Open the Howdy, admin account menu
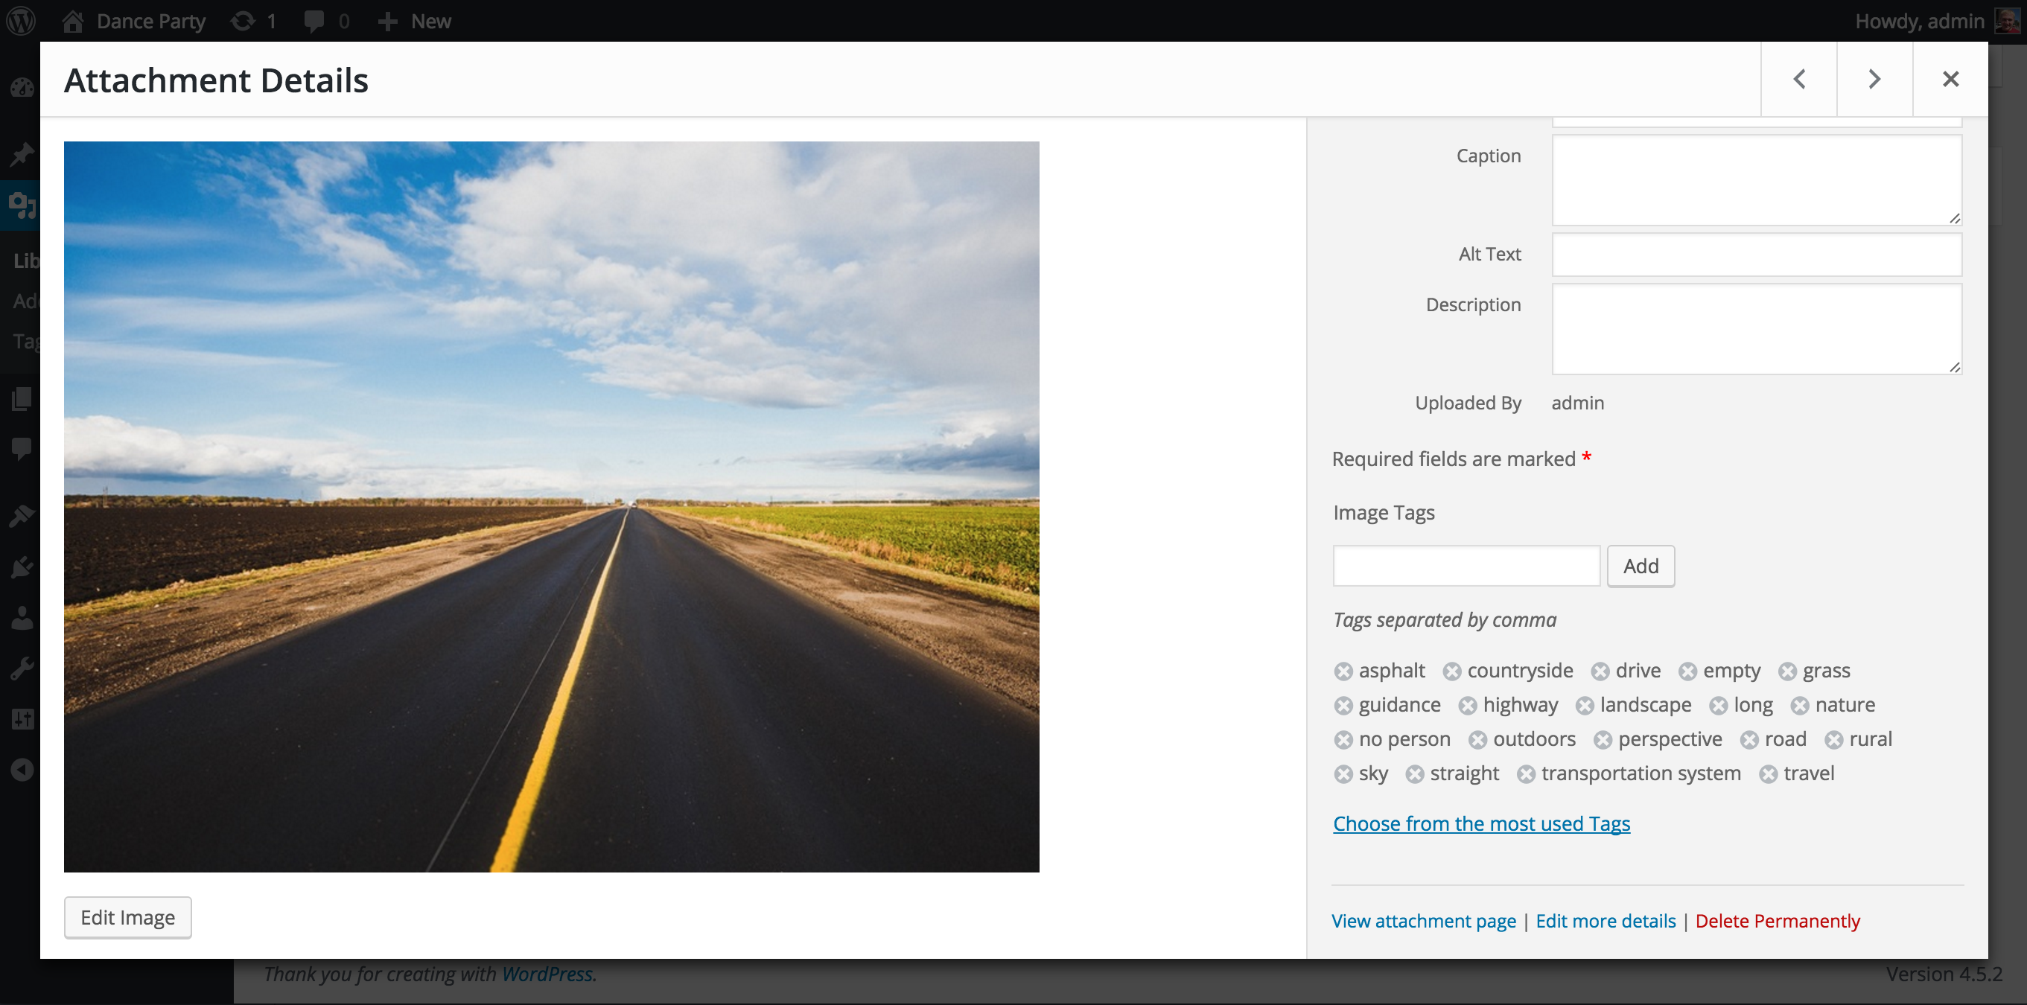Screen dimensions: 2027x1005 coord(1936,20)
